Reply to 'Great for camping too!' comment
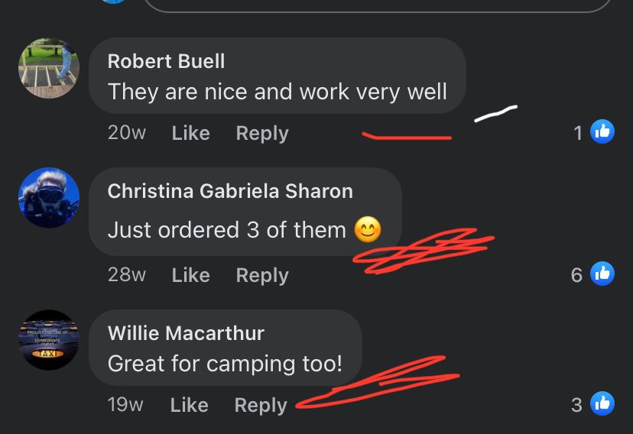The width and height of the screenshot is (633, 434). tap(261, 405)
